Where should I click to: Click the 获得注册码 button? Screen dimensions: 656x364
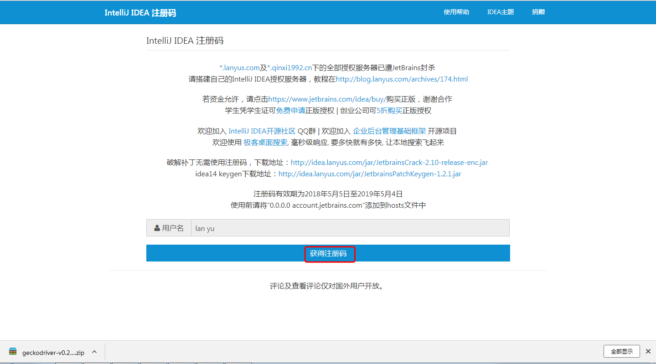pyautogui.click(x=328, y=253)
